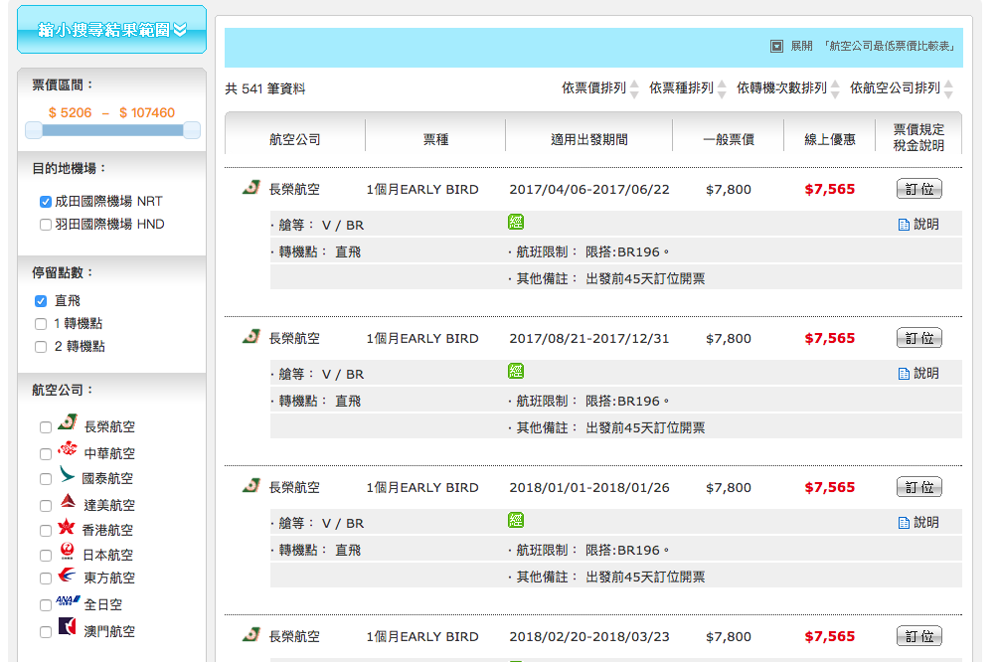Image resolution: width=999 pixels, height=662 pixels.
Task: Expand the airline lowest fare comparison table
Action: tap(776, 47)
